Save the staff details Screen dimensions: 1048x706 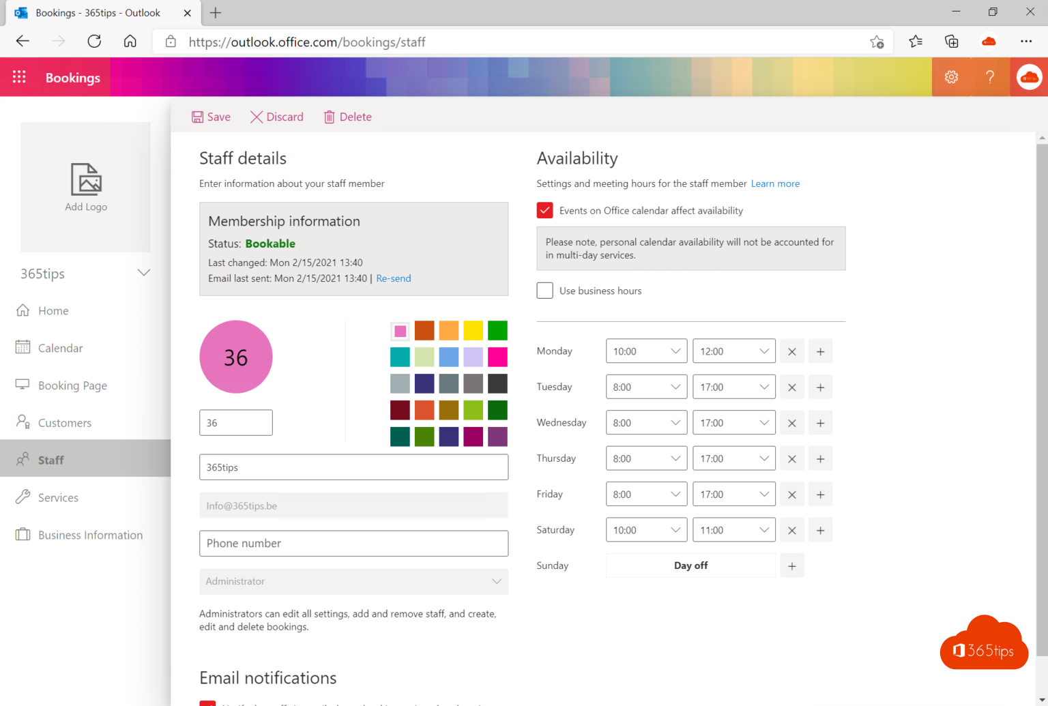pyautogui.click(x=211, y=117)
